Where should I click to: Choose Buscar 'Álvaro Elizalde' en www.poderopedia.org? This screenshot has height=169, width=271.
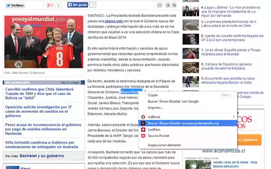[188, 123]
